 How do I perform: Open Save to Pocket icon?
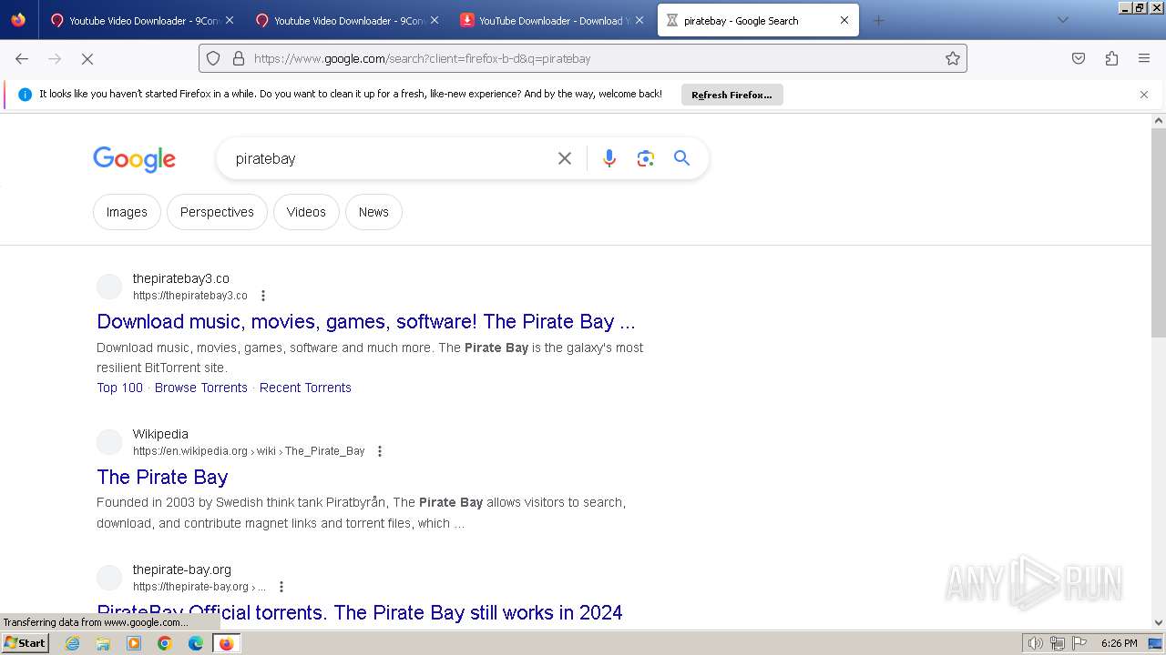pos(1079,58)
